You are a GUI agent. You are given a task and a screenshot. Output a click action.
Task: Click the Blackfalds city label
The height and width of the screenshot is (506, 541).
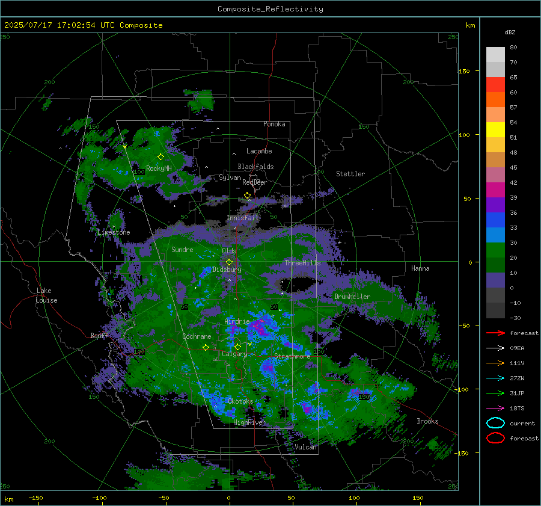click(x=255, y=167)
